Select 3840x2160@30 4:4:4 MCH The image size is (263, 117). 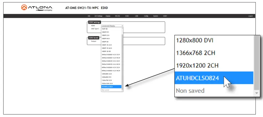coord(111,64)
